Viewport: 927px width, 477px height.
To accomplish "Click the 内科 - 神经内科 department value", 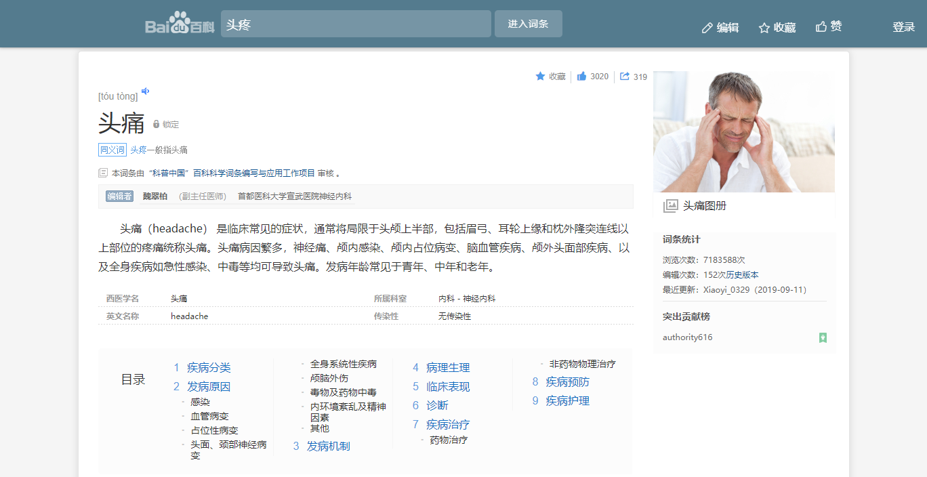I will (x=467, y=299).
